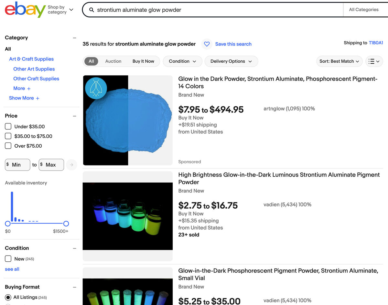
Task: Check the New condition checkbox
Action: click(8, 259)
